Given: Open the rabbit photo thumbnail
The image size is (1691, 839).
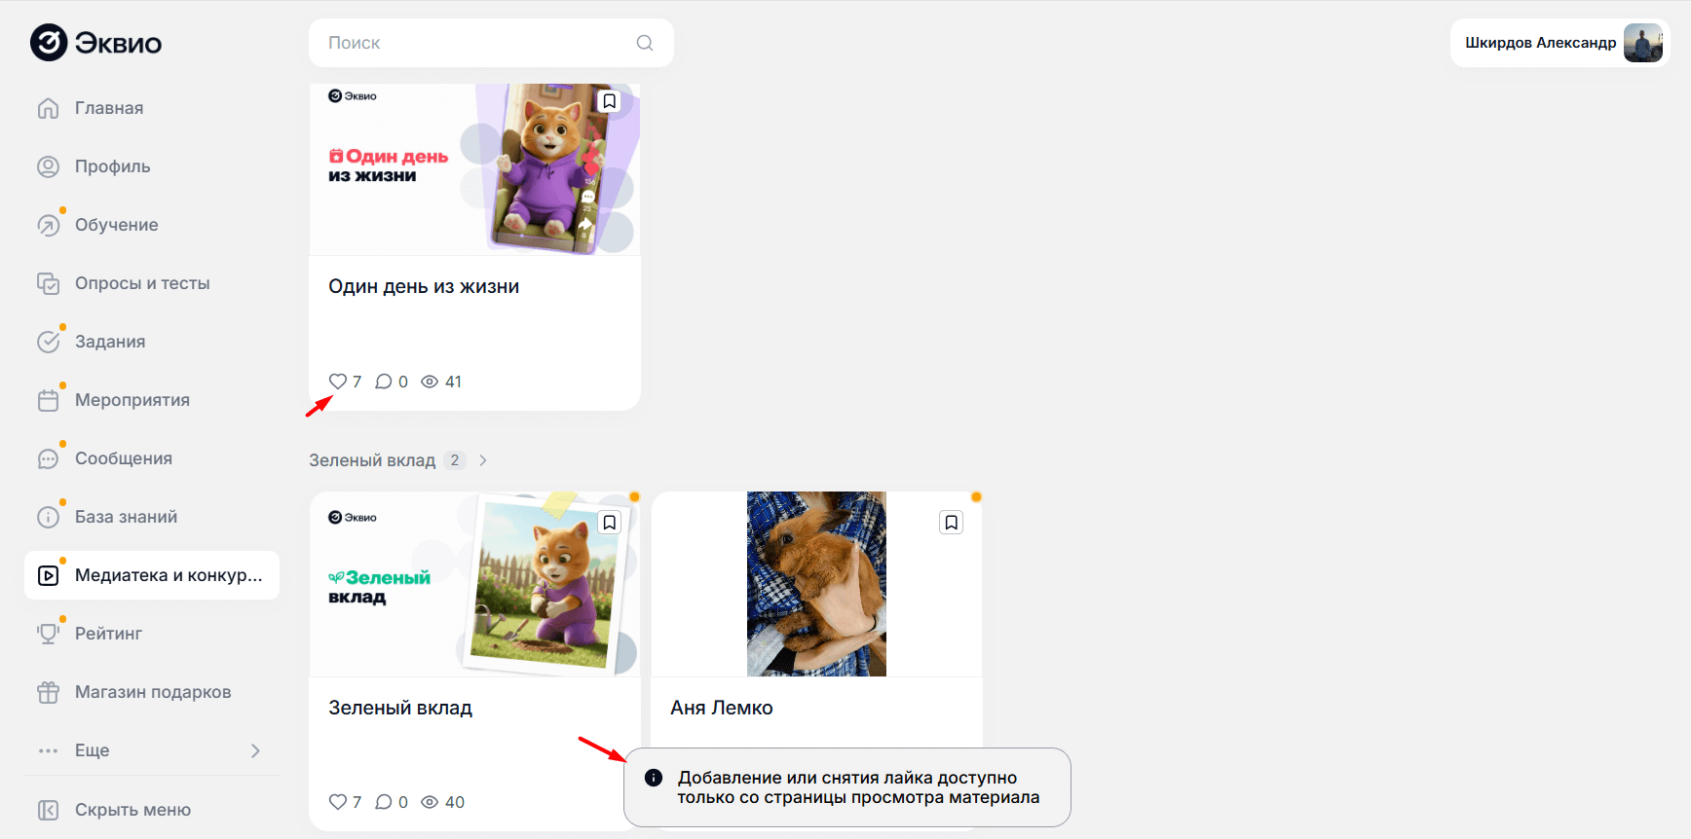Looking at the screenshot, I should (816, 584).
